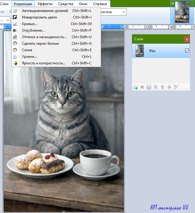The image size is (195, 213).
Task: Move layer down arrow icon
Action: (x=169, y=87)
